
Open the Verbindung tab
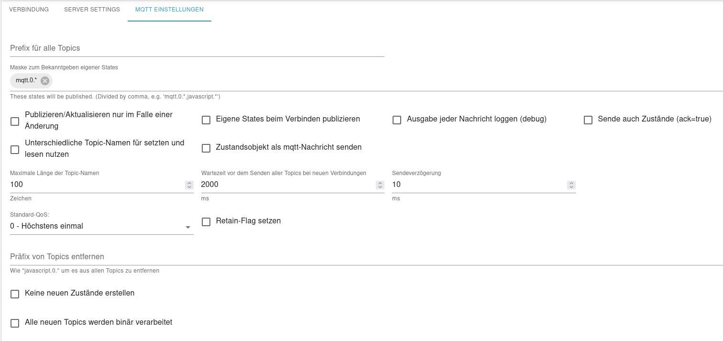(x=29, y=10)
